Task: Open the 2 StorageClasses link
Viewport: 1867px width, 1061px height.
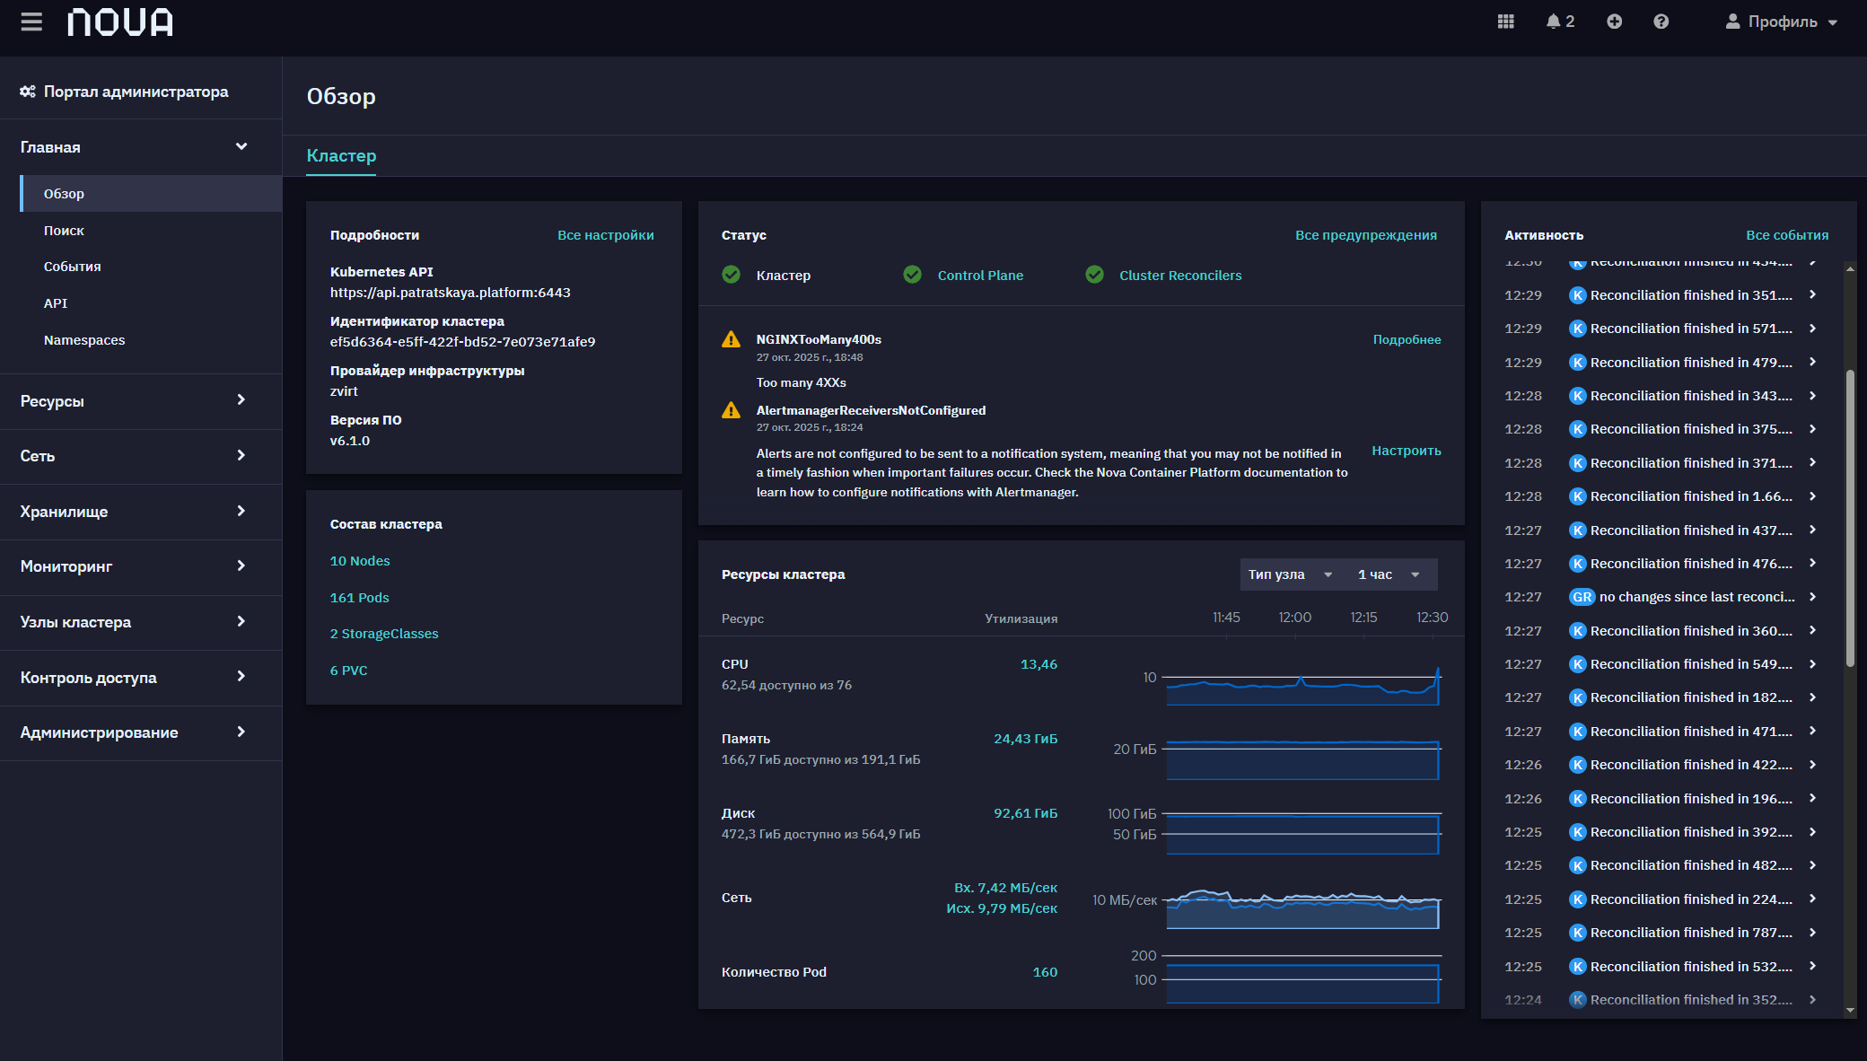Action: (384, 634)
